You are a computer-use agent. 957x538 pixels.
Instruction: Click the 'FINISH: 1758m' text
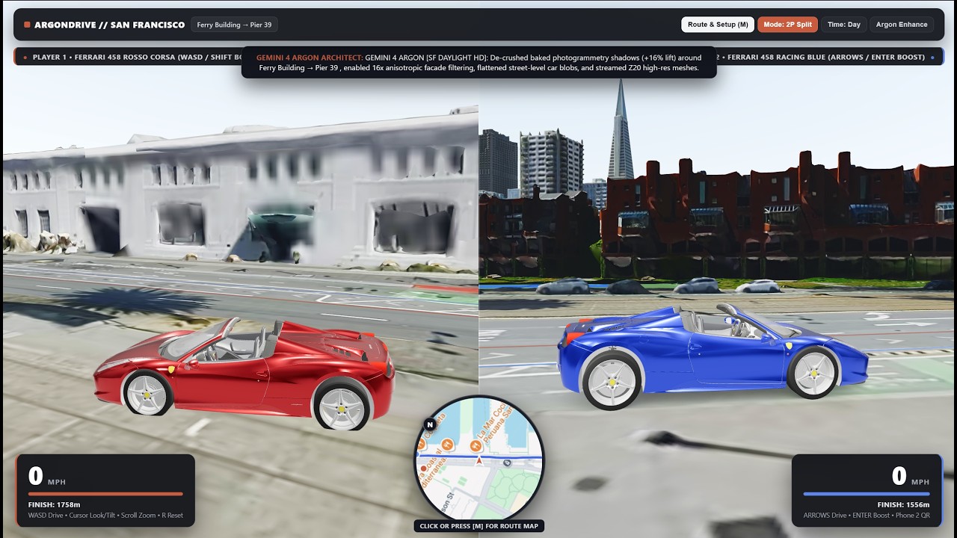52,504
